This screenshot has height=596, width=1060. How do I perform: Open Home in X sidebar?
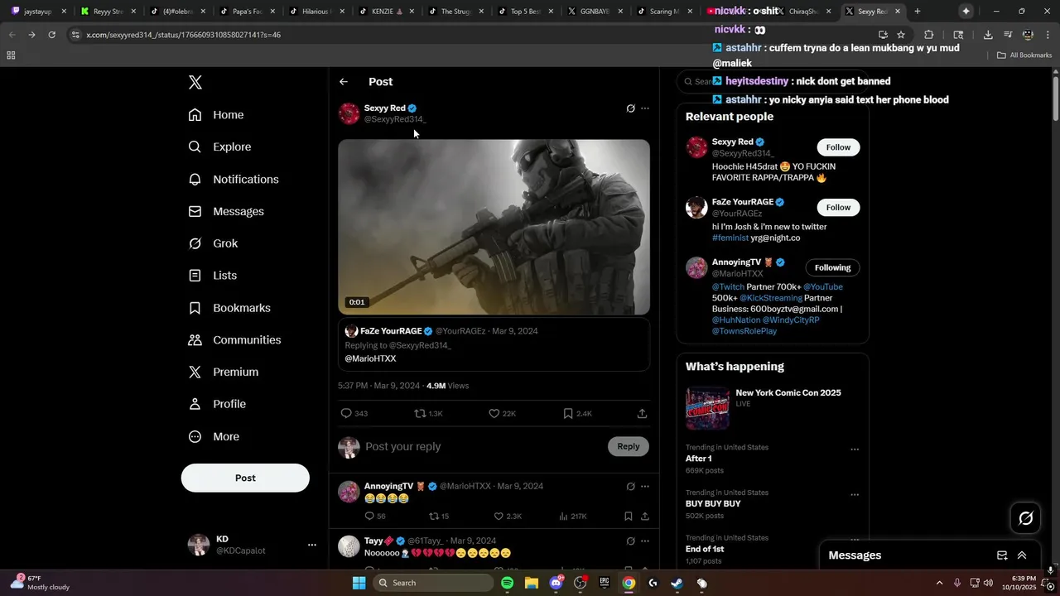click(x=216, y=115)
